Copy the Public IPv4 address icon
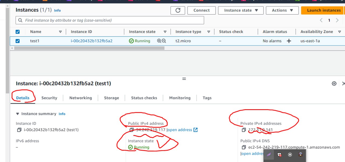This screenshot has height=162, width=345. point(131,130)
